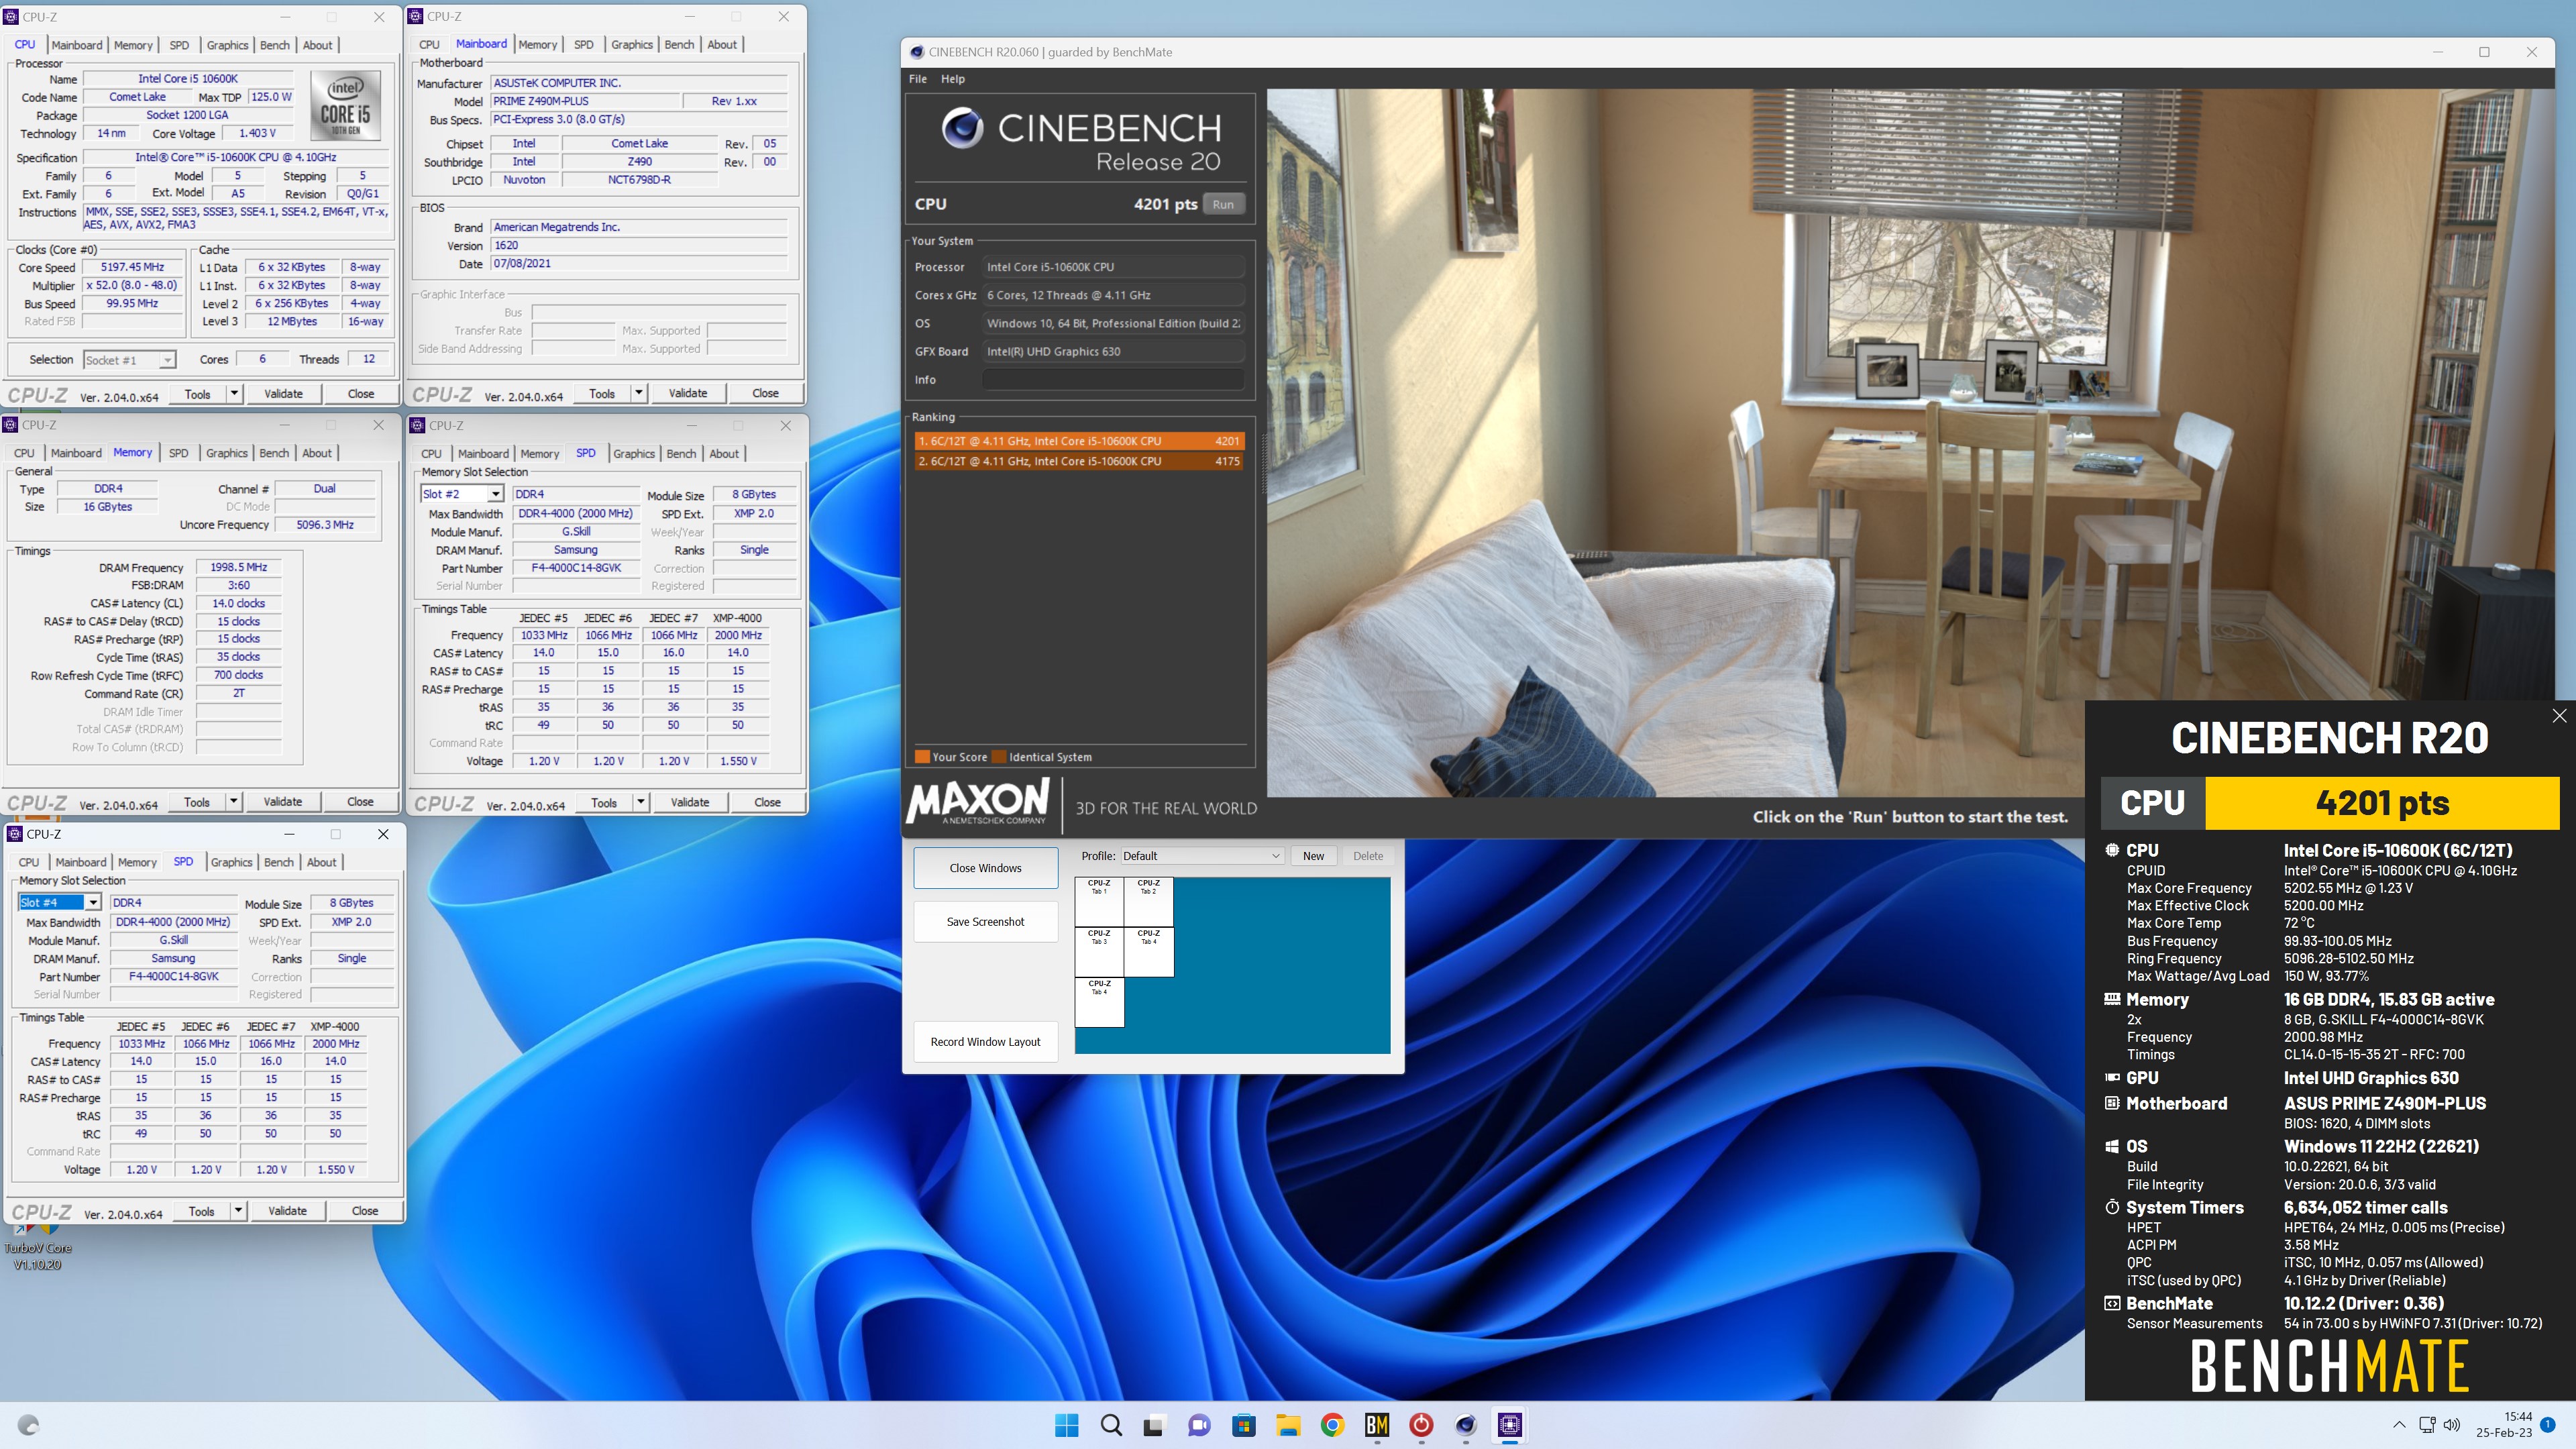Select the 4201 ranking entry
This screenshot has width=2576, height=1449.
pyautogui.click(x=1078, y=441)
